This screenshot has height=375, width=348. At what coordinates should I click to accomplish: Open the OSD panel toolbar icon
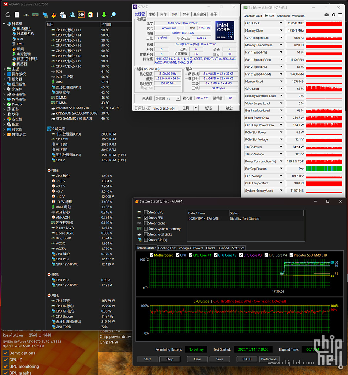pos(81,15)
